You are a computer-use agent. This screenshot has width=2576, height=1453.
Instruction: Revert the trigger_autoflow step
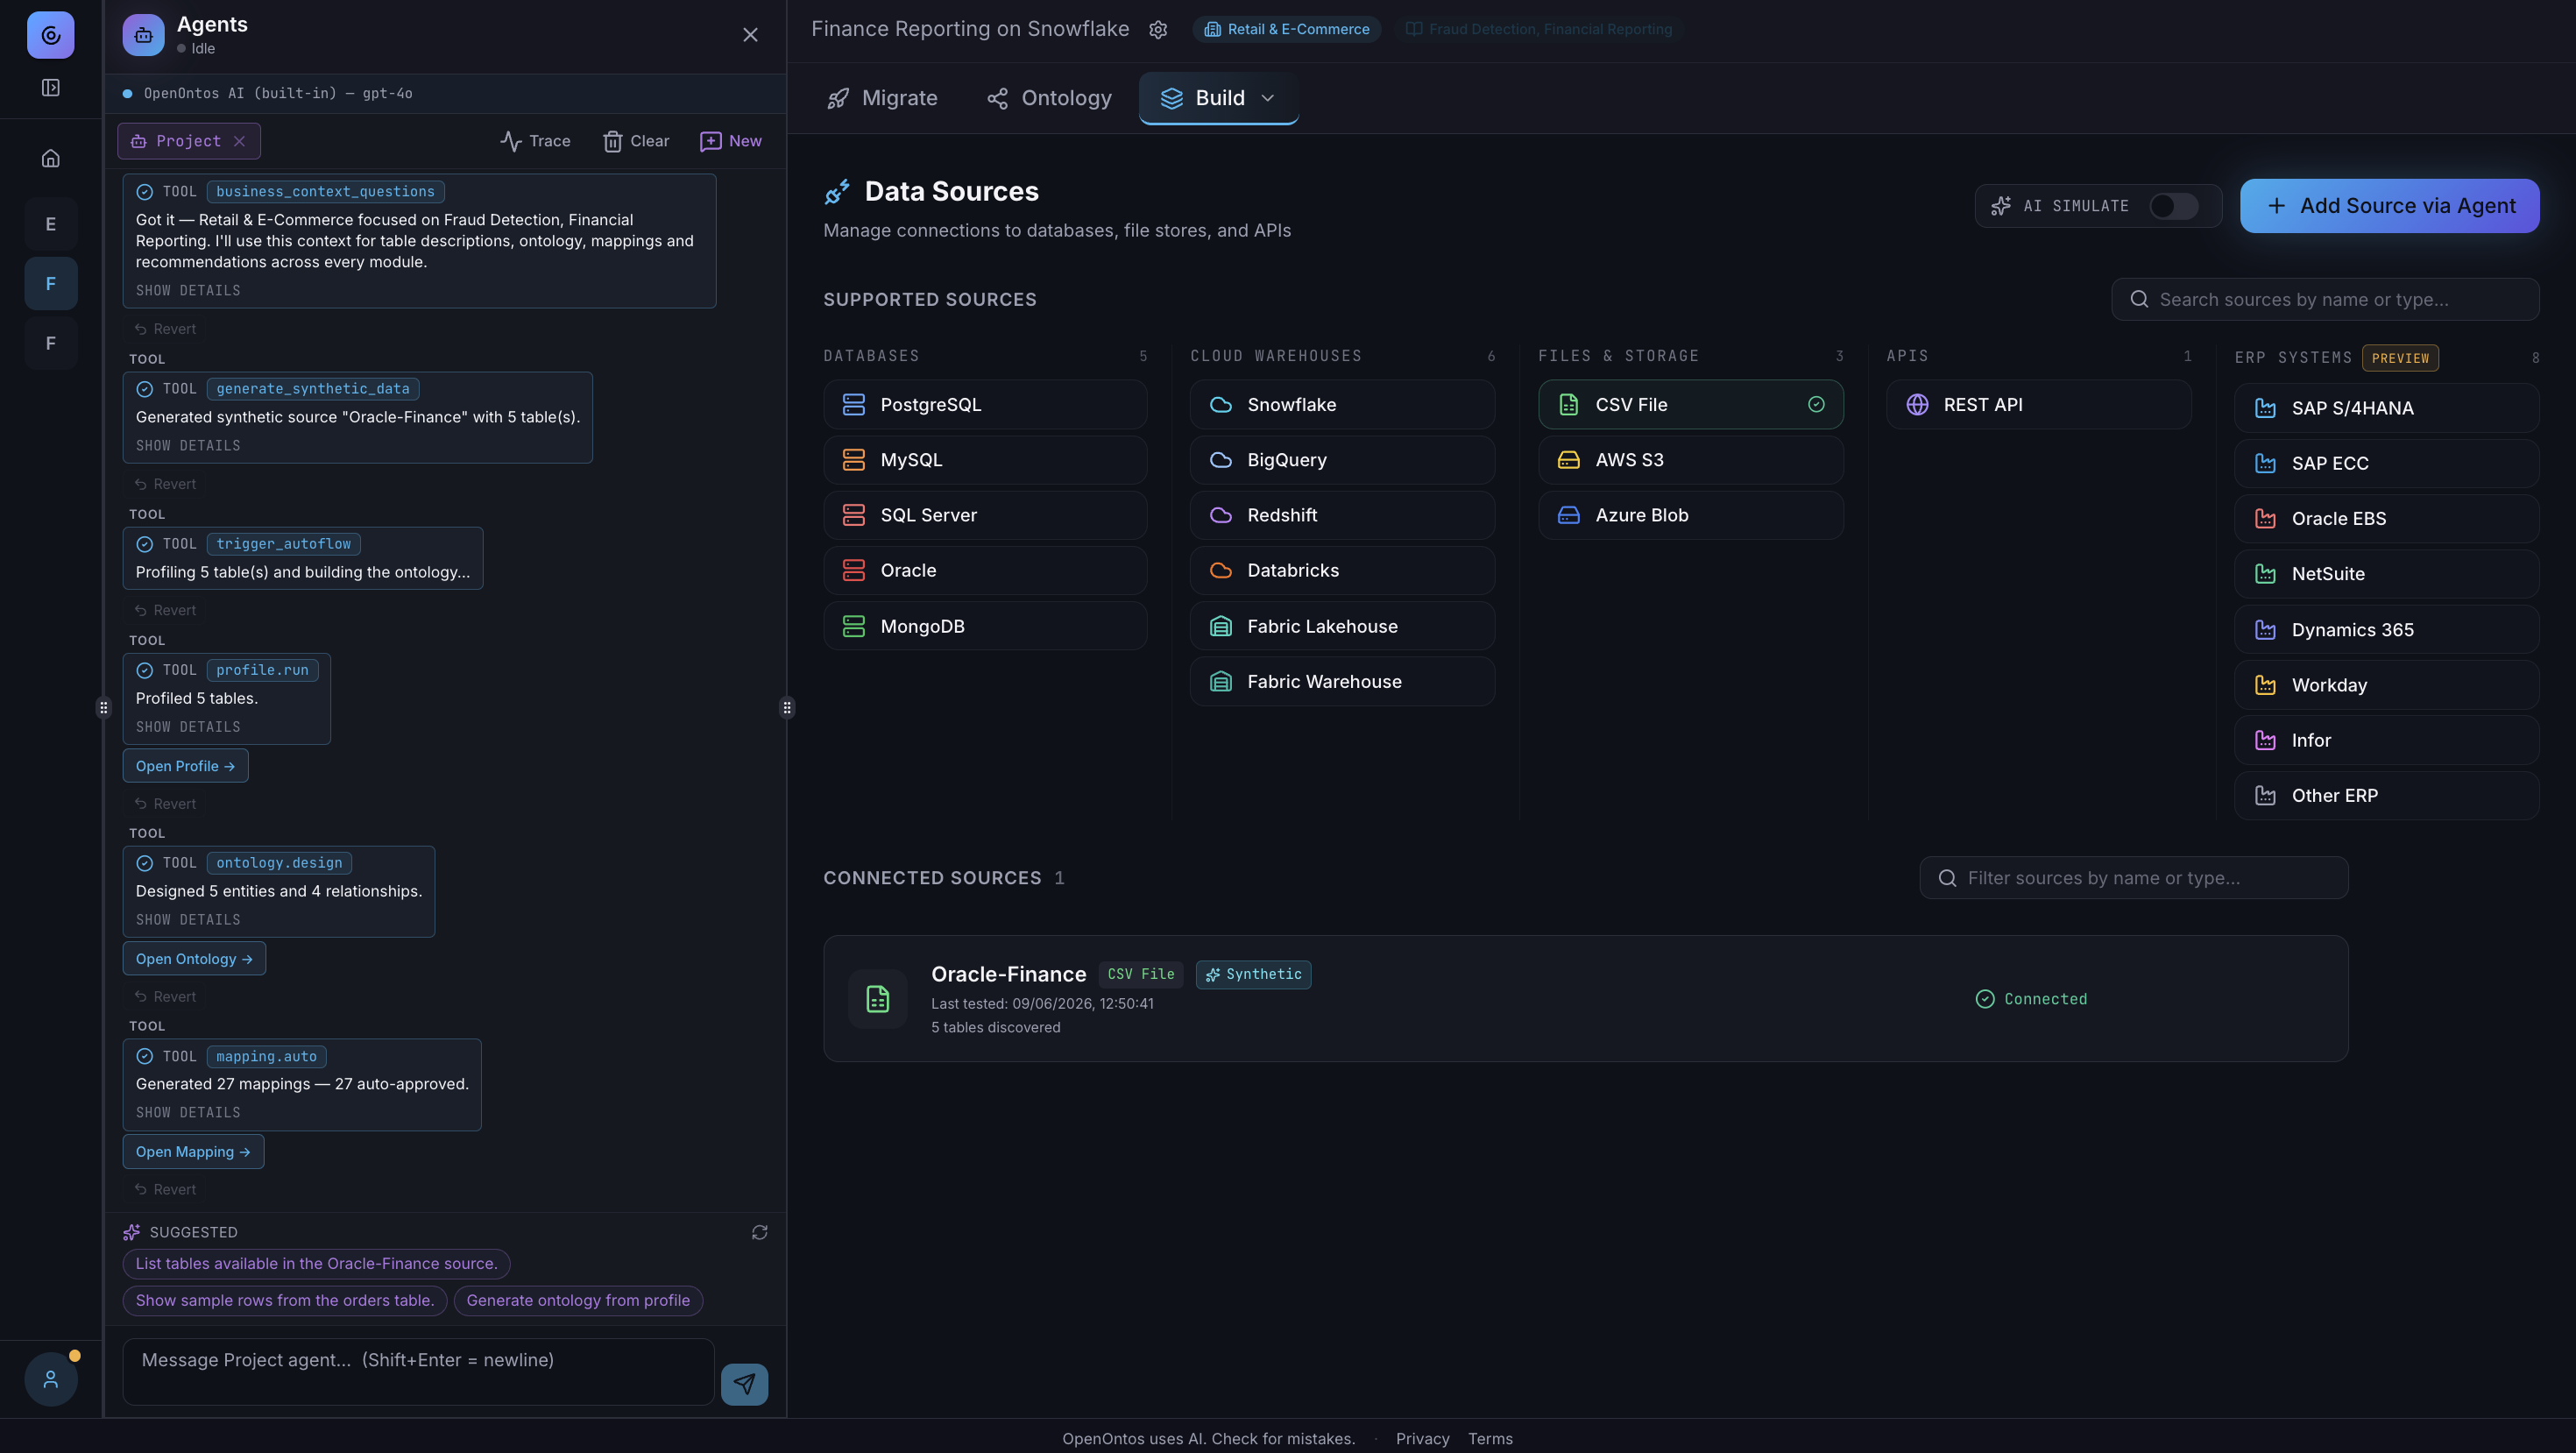tap(166, 610)
